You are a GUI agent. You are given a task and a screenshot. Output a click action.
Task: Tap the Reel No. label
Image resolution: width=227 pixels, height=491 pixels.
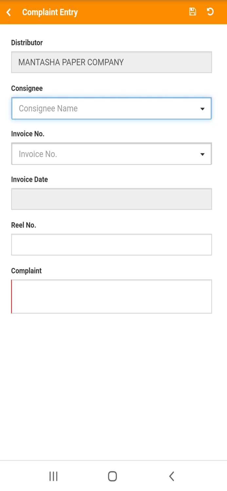click(x=24, y=225)
